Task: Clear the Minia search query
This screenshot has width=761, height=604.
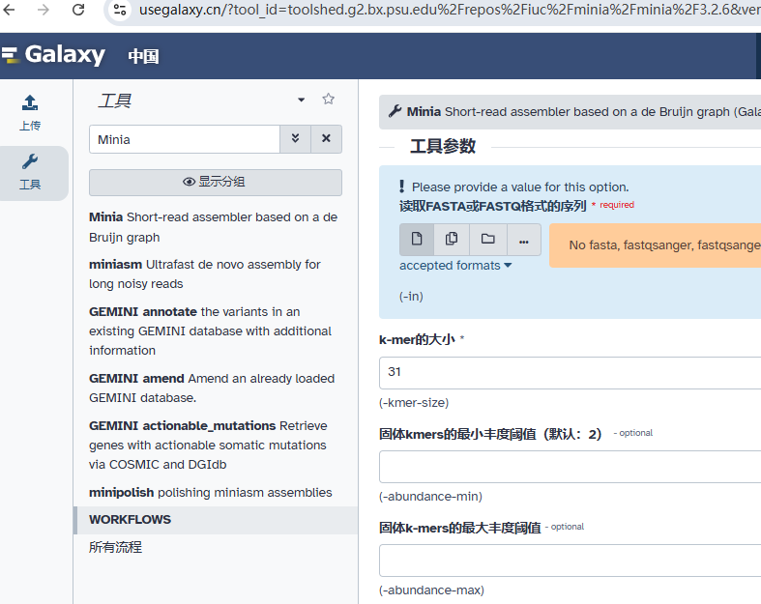Action: [x=326, y=139]
